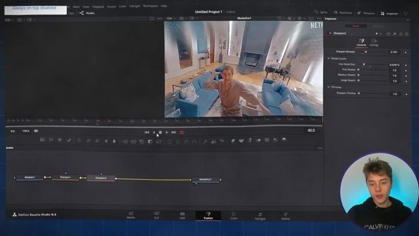Add a Camera 3D node from toolbar
The height and width of the screenshot is (236, 419).
[x=266, y=140]
